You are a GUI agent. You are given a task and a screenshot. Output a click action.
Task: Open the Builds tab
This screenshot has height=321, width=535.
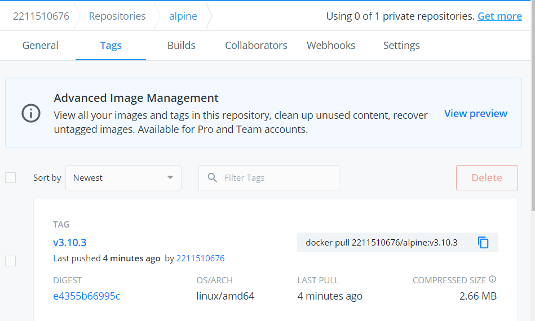click(x=181, y=46)
